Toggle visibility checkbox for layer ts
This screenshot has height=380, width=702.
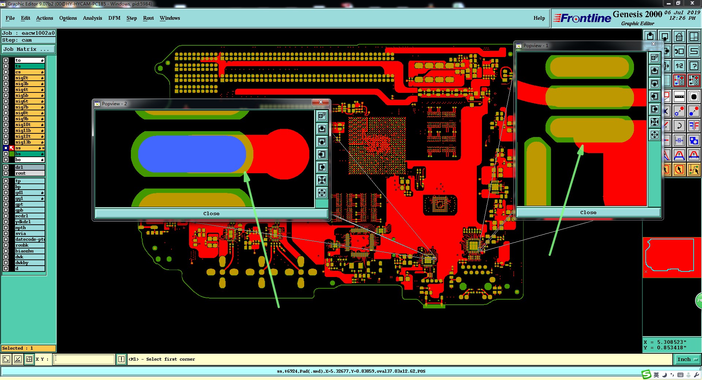tap(6, 66)
